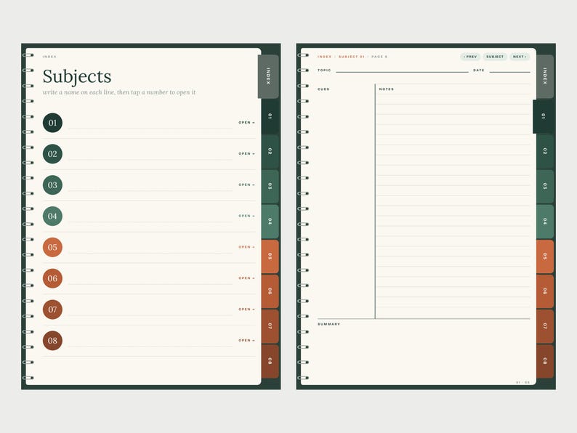The image size is (577, 433).
Task: Click the SUBJECT 01 breadcrumb link
Action: pyautogui.click(x=352, y=57)
